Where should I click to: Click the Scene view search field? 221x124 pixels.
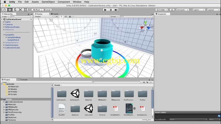coord(136,17)
